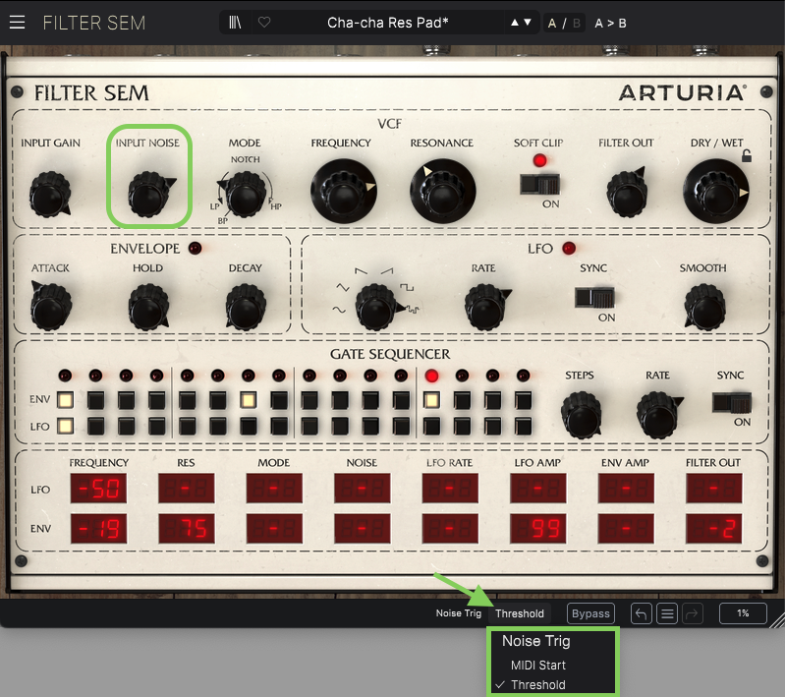This screenshot has height=697, width=785.
Task: Click ENV Frequency modulation display -19
Action: pyautogui.click(x=98, y=528)
